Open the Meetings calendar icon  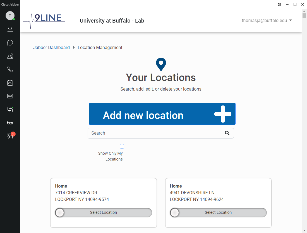click(10, 83)
